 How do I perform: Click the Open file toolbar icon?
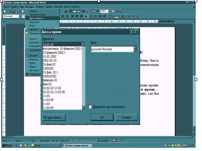pos(9,11)
